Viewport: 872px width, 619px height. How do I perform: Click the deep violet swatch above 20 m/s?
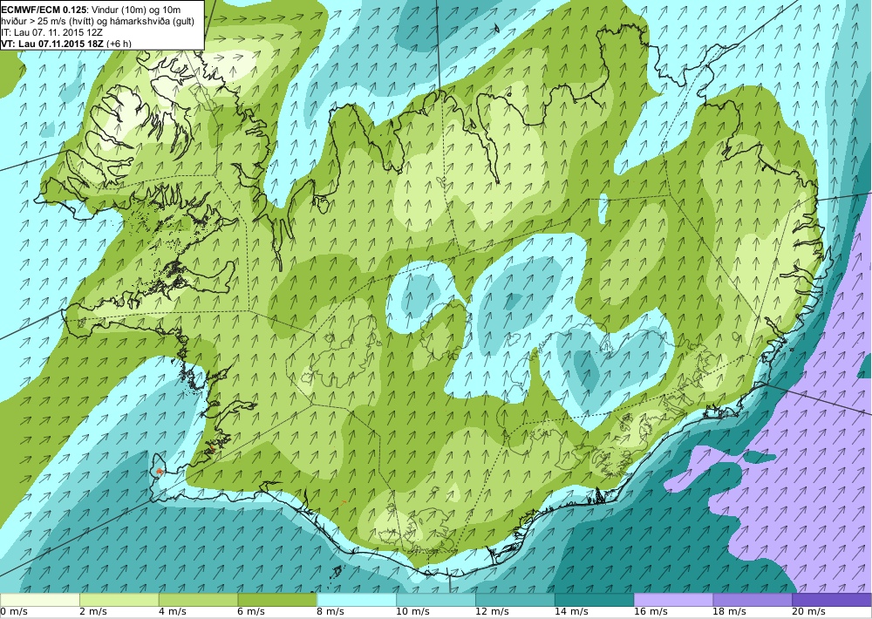(x=832, y=600)
